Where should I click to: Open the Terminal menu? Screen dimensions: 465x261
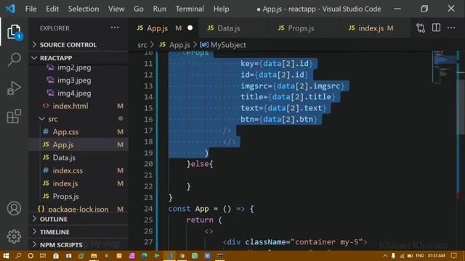(x=190, y=9)
